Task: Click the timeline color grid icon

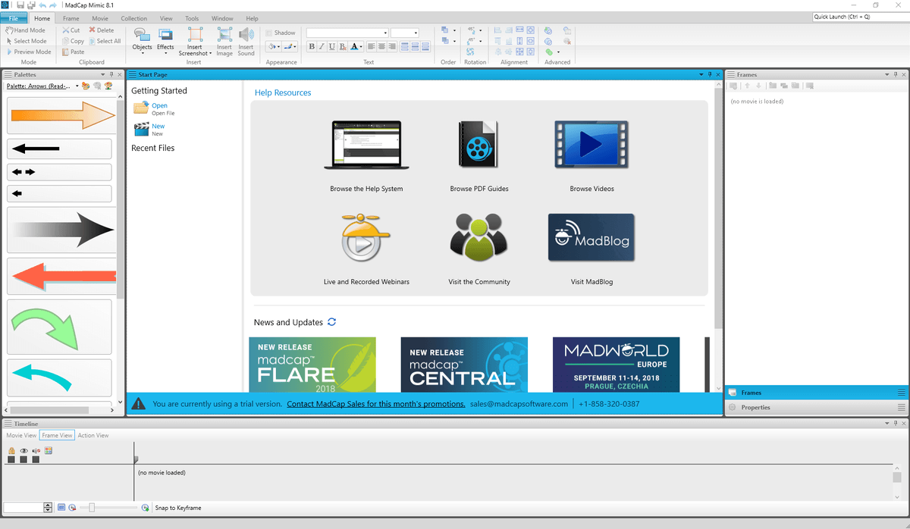Action: pos(49,450)
